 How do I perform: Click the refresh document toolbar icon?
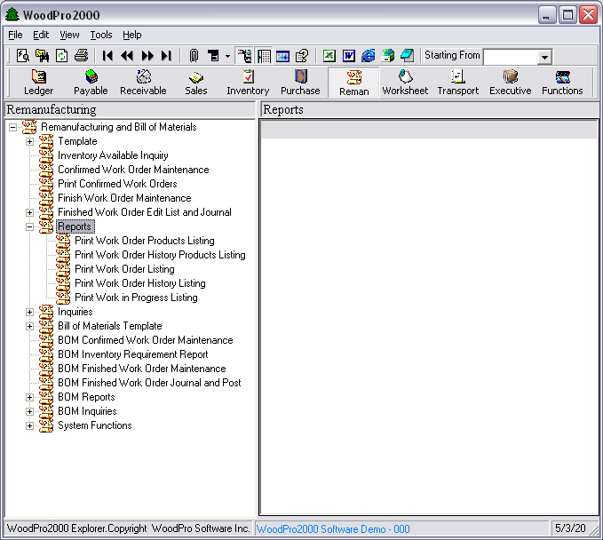pyautogui.click(x=61, y=56)
